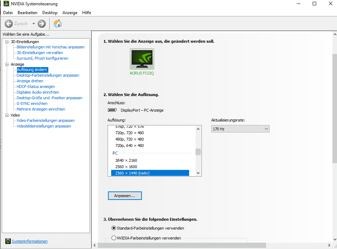Maximize the NVIDIA Systemsteuerung window

pyautogui.click(x=314, y=4)
